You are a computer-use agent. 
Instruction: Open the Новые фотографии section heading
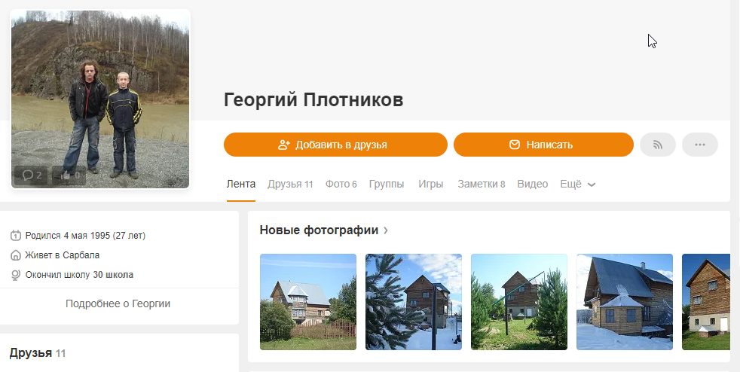click(x=319, y=230)
